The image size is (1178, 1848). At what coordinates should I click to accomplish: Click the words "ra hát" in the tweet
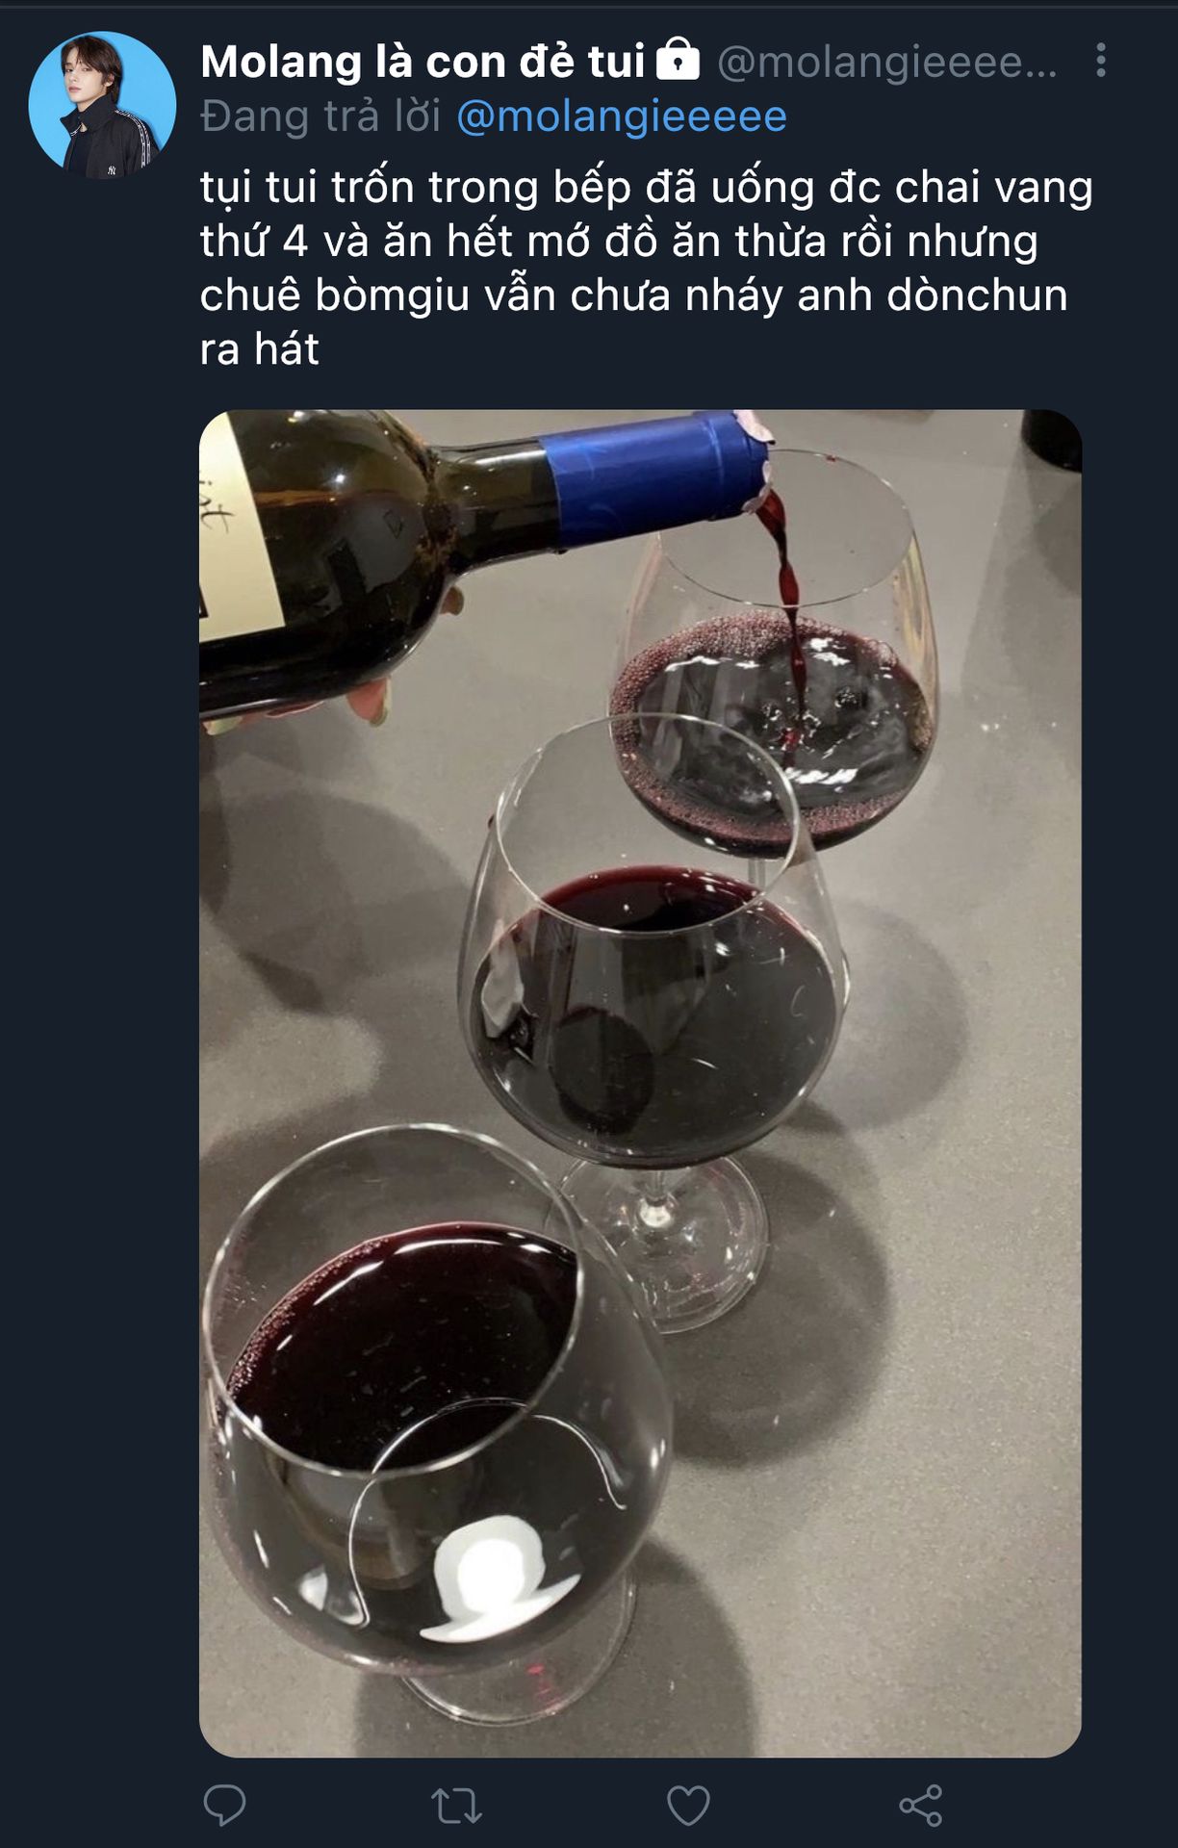coord(259,349)
